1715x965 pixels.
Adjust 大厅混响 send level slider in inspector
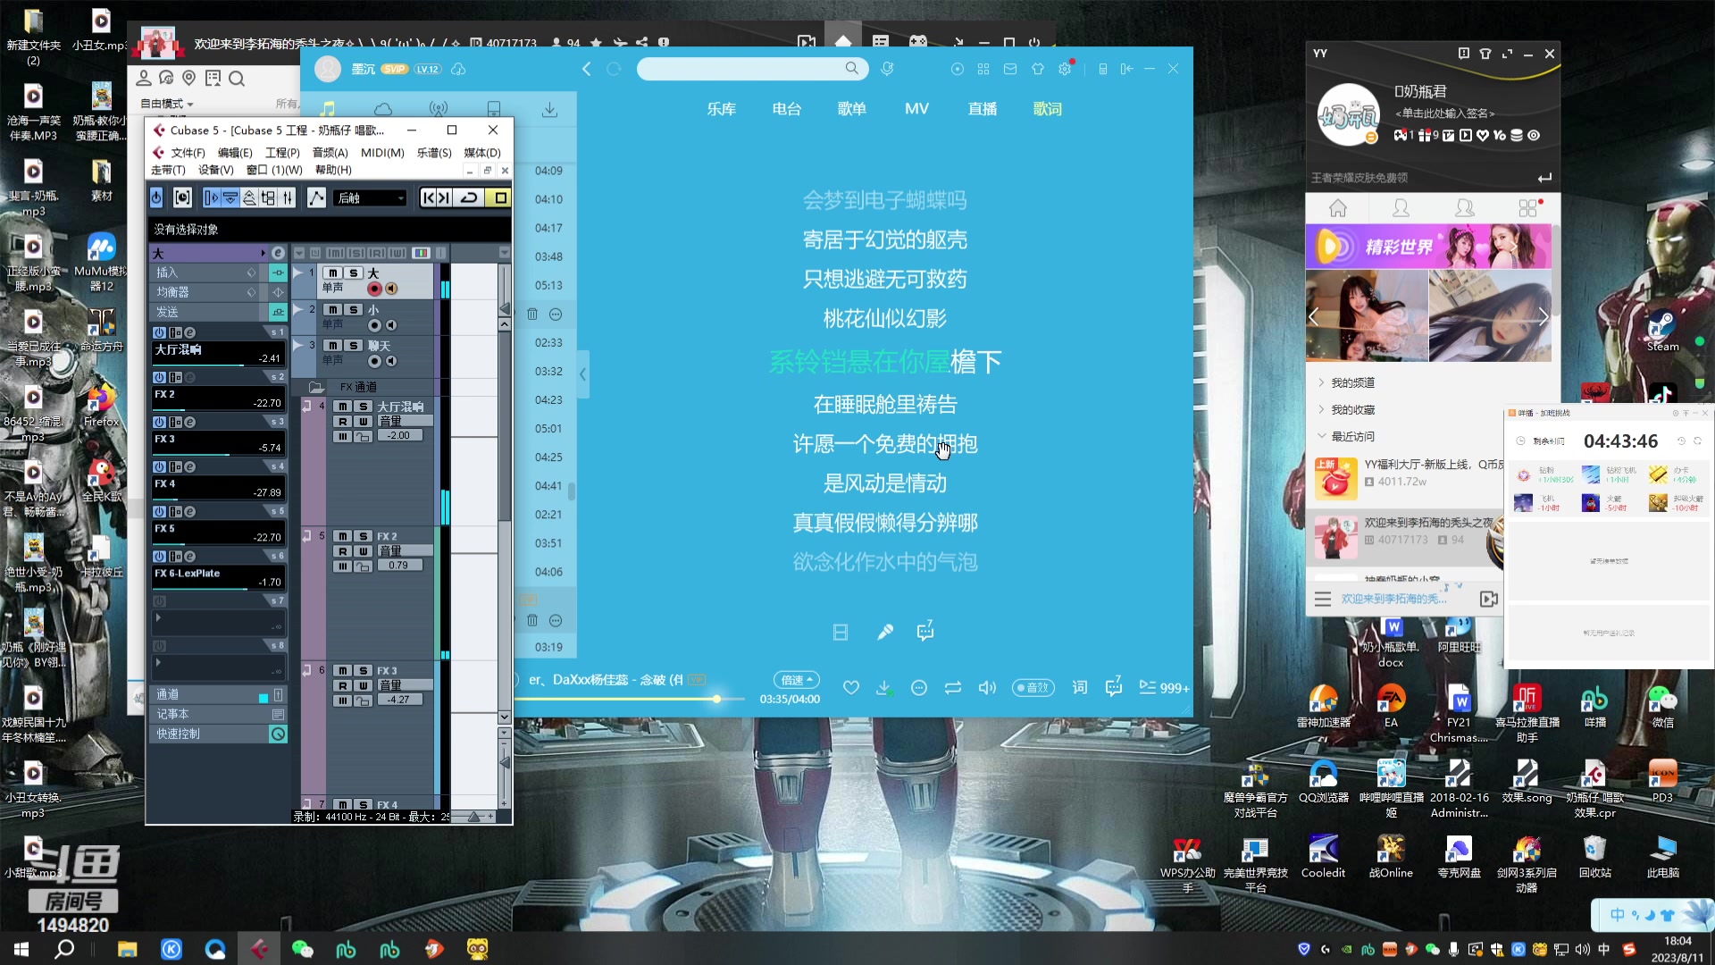pyautogui.click(x=218, y=365)
